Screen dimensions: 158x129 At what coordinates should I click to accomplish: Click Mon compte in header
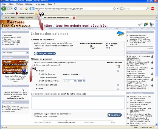tap(123, 29)
